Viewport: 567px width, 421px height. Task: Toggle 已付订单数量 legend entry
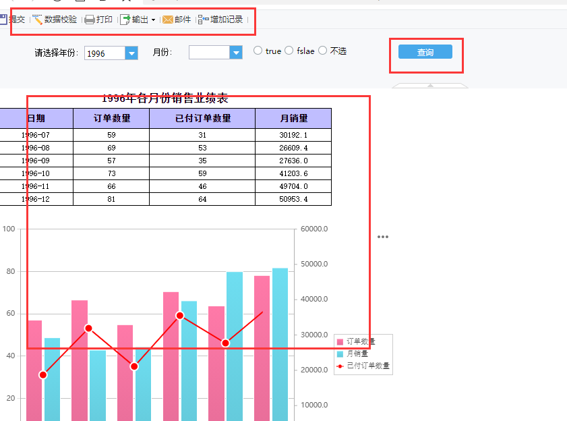tap(363, 366)
